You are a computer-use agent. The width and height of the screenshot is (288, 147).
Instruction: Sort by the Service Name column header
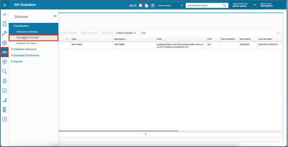229,39
